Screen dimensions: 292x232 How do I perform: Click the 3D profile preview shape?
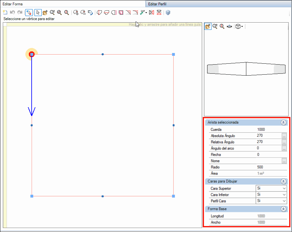[246, 69]
